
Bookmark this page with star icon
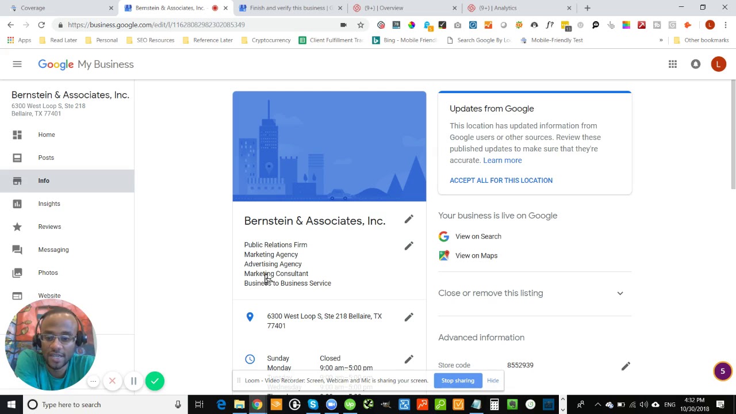click(x=361, y=25)
